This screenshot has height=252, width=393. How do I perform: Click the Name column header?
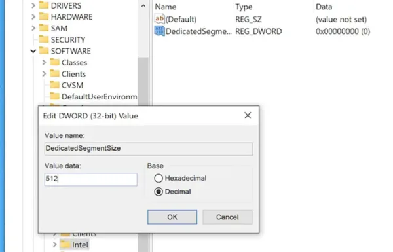click(x=166, y=7)
